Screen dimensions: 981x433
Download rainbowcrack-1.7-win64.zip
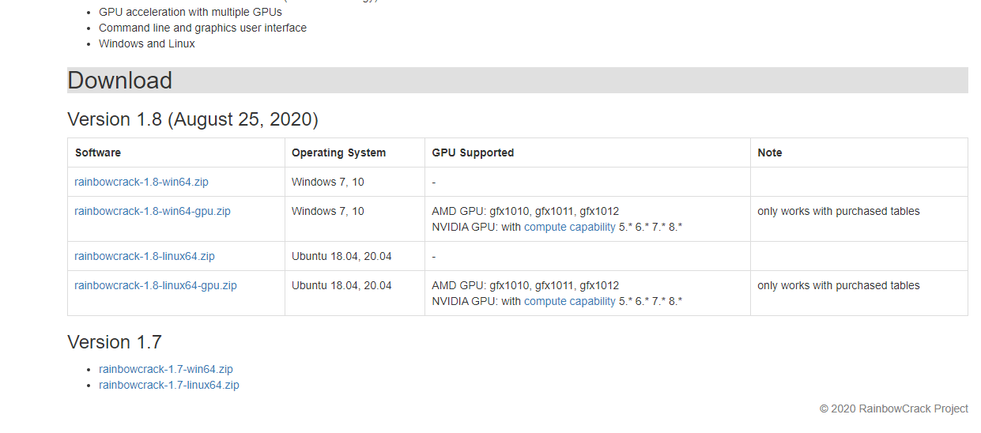click(x=166, y=369)
